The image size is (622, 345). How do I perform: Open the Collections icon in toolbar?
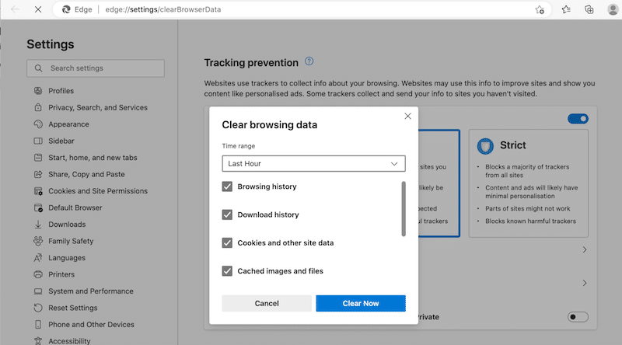589,9
